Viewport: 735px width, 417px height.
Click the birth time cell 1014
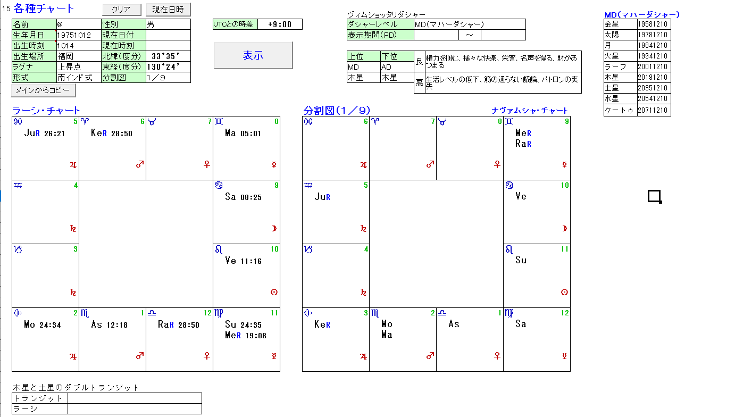[79, 46]
